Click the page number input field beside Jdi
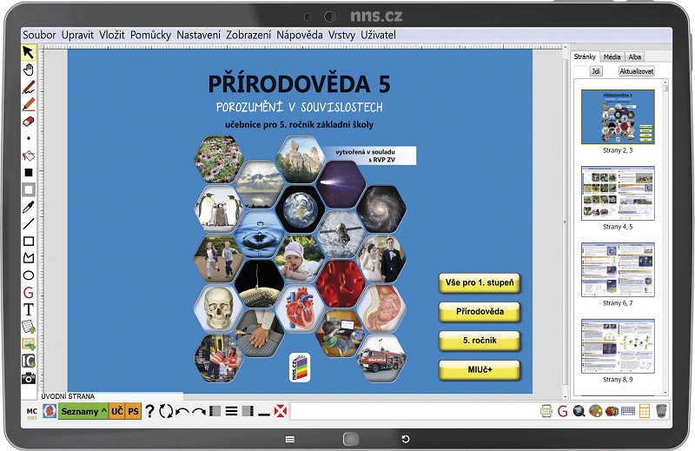695x451 pixels. [580, 71]
